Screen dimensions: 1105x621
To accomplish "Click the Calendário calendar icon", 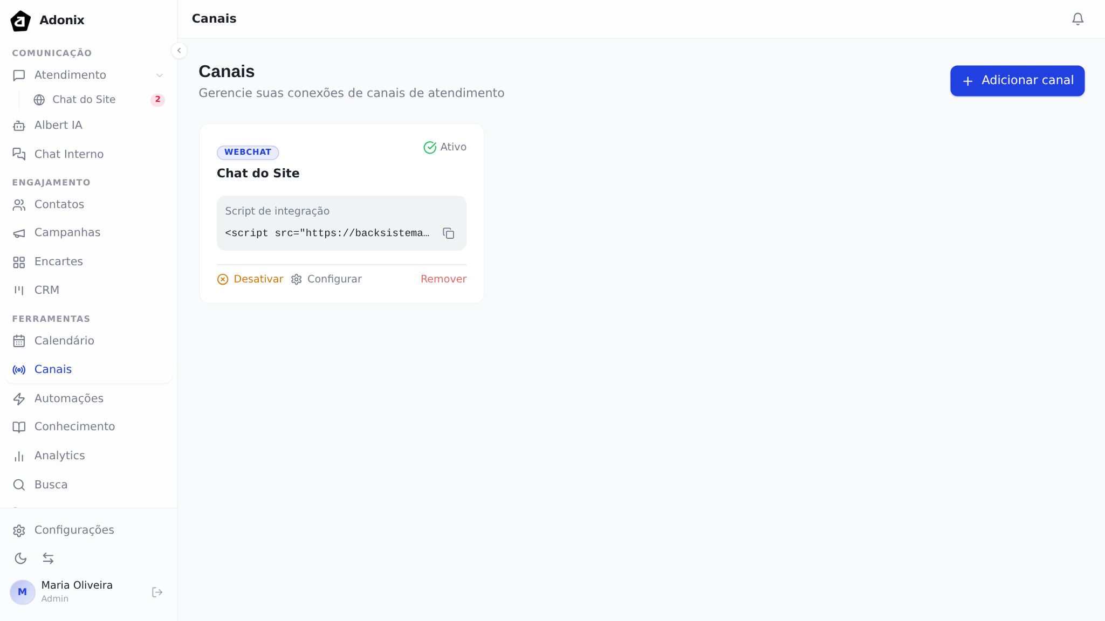I will (x=19, y=341).
